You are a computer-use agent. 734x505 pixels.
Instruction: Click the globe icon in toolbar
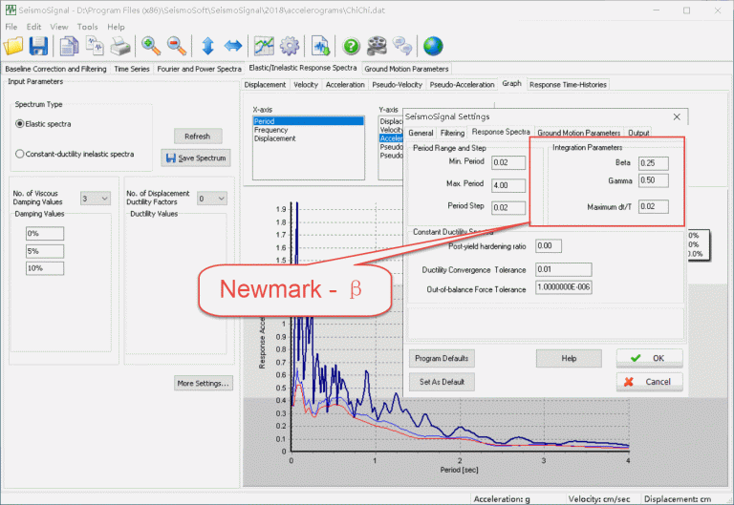pos(433,45)
